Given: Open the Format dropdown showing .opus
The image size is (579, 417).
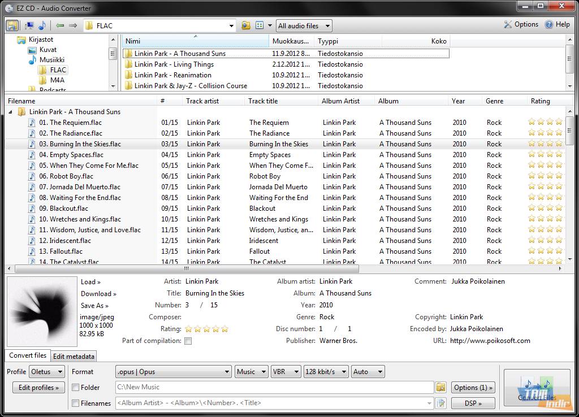Looking at the screenshot, I should (173, 371).
